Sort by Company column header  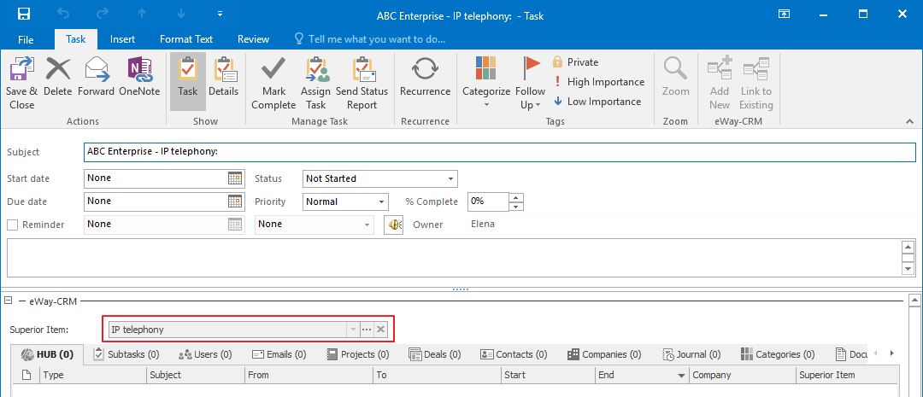pyautogui.click(x=741, y=375)
